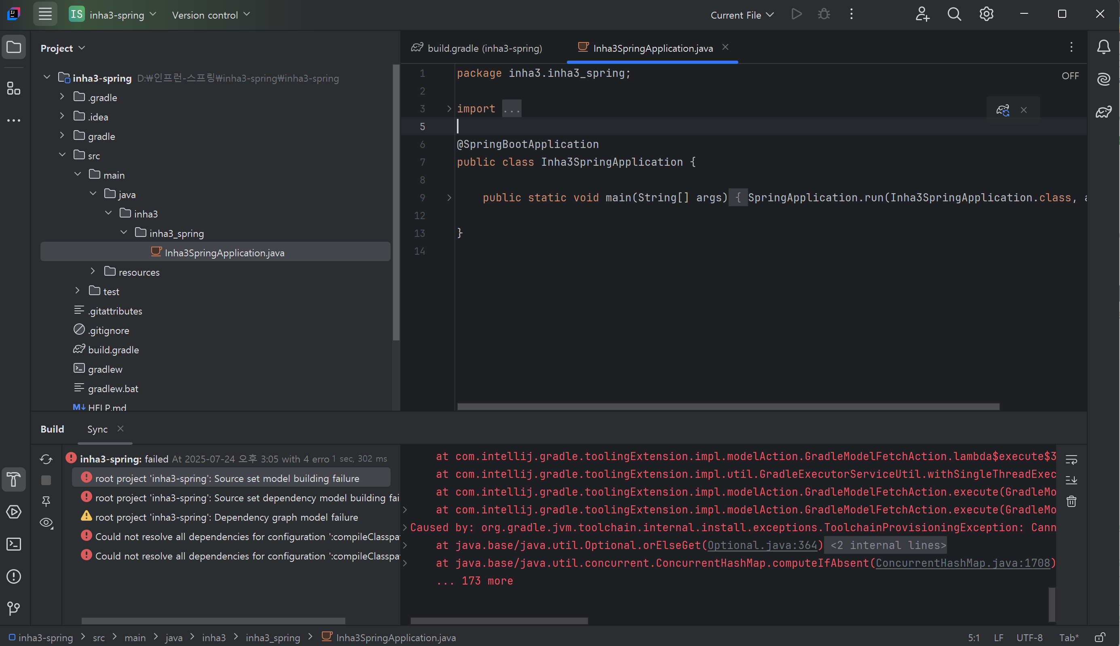Open the Version control dropdown

tap(211, 15)
